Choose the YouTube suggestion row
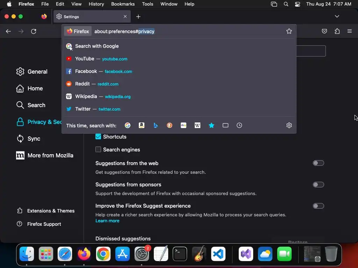The width and height of the screenshot is (358, 268). [x=179, y=59]
